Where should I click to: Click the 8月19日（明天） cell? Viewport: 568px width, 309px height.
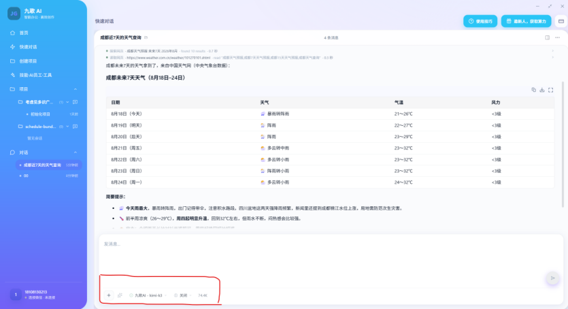[127, 125]
